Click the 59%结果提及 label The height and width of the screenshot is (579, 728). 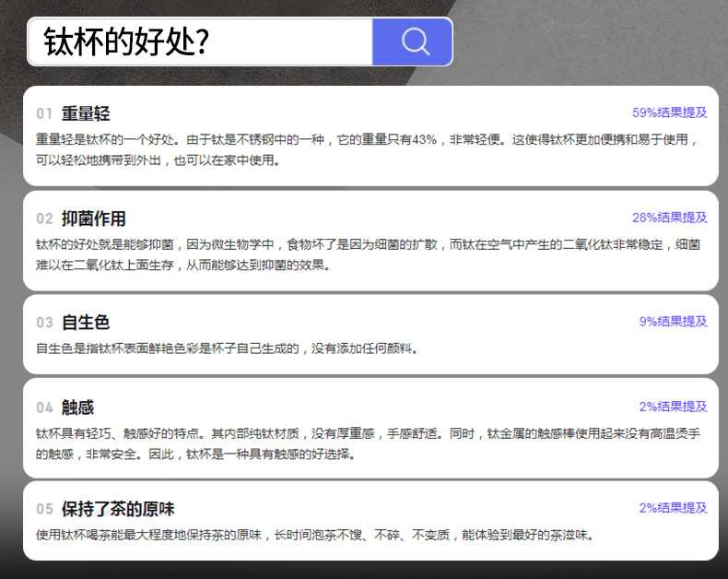(670, 112)
